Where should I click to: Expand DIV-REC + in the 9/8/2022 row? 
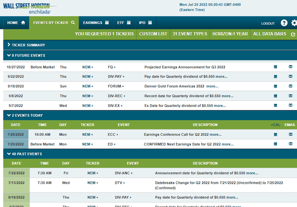click(116, 96)
